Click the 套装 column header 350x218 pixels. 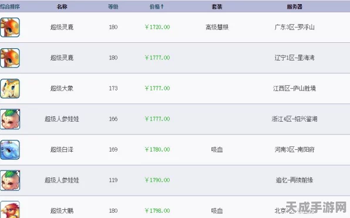217,6
